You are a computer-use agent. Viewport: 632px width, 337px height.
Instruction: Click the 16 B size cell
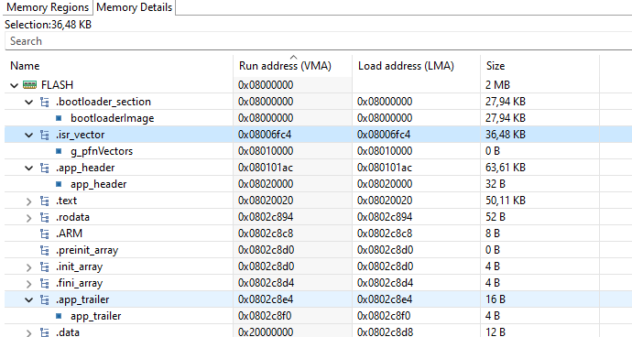pos(496,299)
